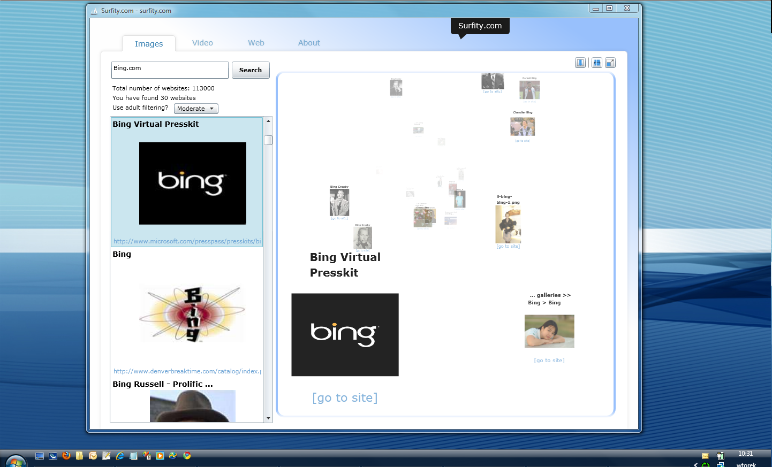Select the Bing Russell hat thumbnail
Screen dimensions: 772x467
tap(193, 406)
